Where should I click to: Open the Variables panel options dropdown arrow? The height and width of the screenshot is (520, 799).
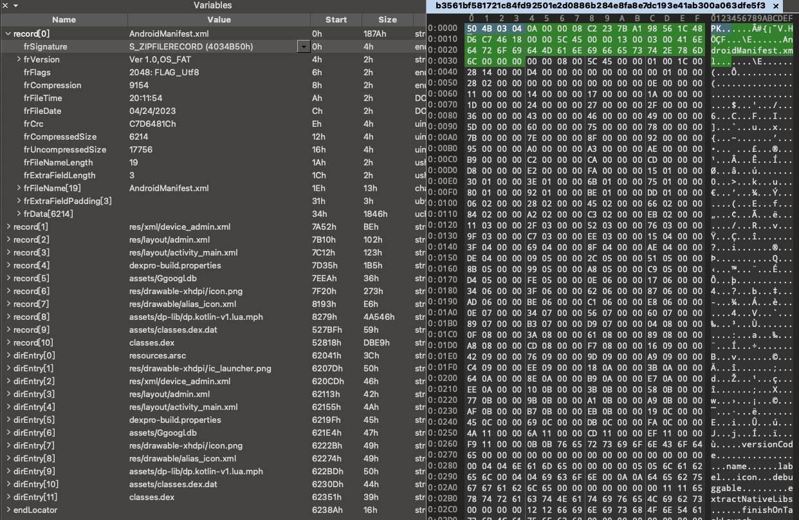15,5
